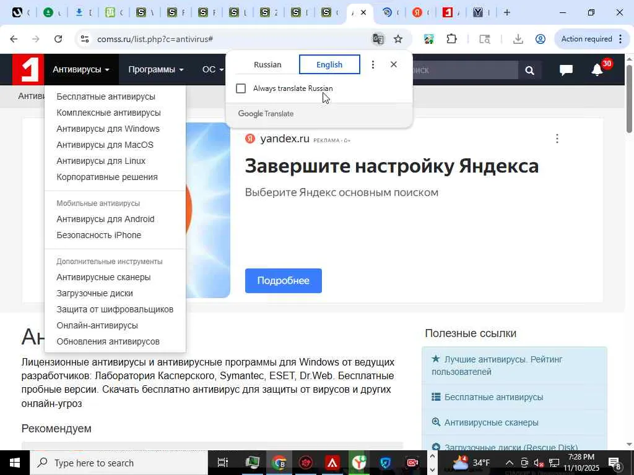Open the Yandex ad options three-dot menu
Screen dimensions: 634x475
tap(557, 139)
